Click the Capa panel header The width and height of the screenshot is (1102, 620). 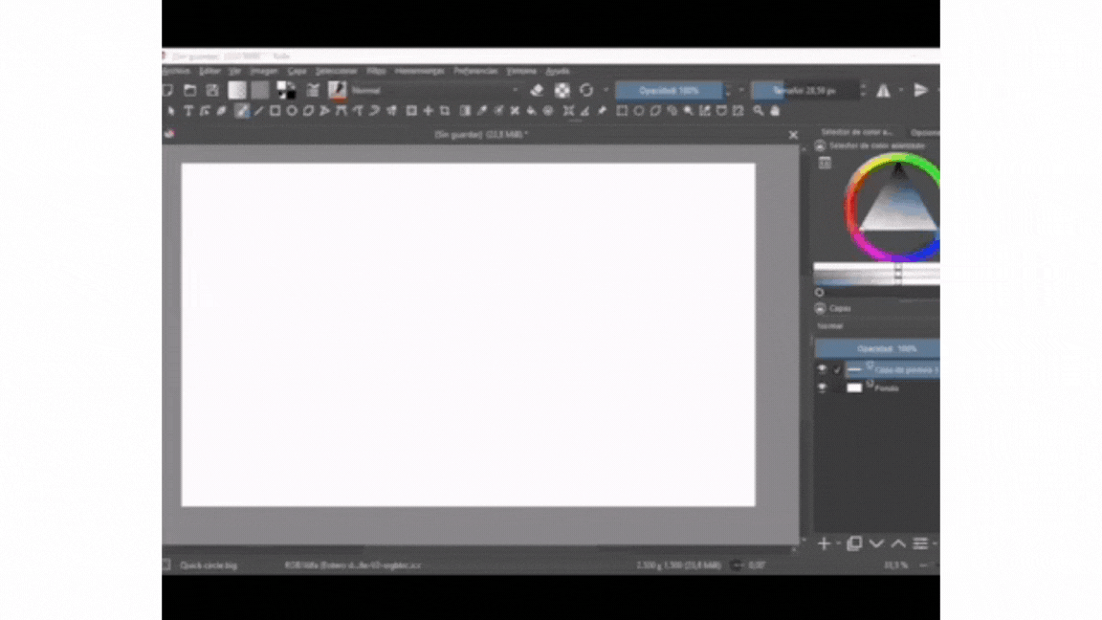coord(838,308)
